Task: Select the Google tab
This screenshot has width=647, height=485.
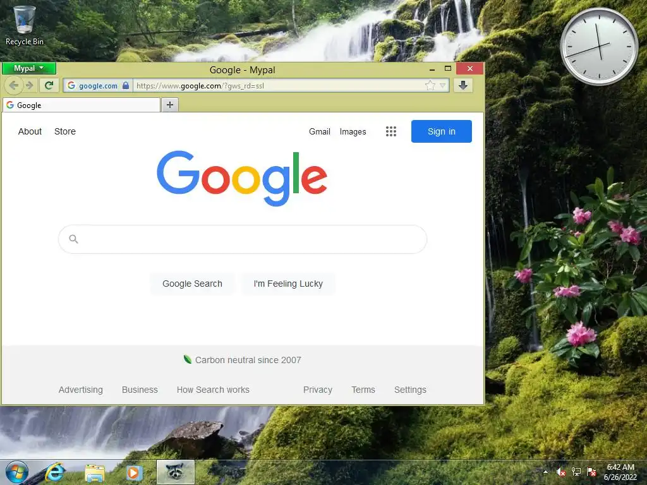Action: pos(82,105)
